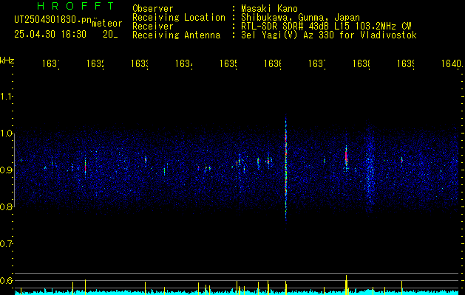Image resolution: width=465 pixels, height=295 pixels.
Task: Click the tall vertical meteor echo after 1636
Action: [x=286, y=172]
